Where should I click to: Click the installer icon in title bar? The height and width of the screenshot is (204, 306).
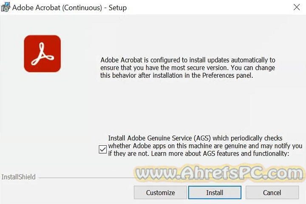click(6, 7)
